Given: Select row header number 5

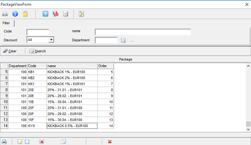Looking at the screenshot, I should [4, 72].
